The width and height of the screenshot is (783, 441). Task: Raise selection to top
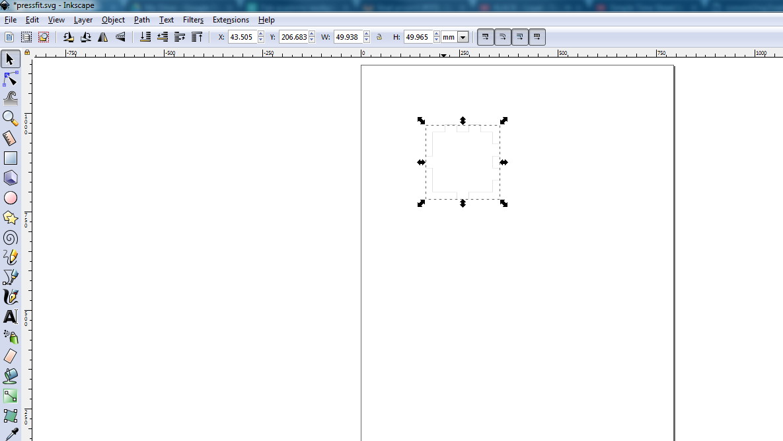pos(197,37)
